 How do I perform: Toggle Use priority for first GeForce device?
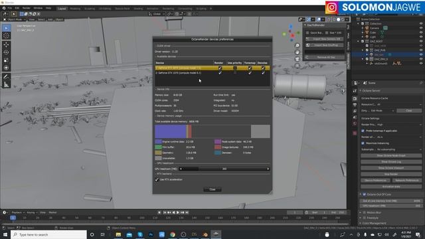click(235, 68)
